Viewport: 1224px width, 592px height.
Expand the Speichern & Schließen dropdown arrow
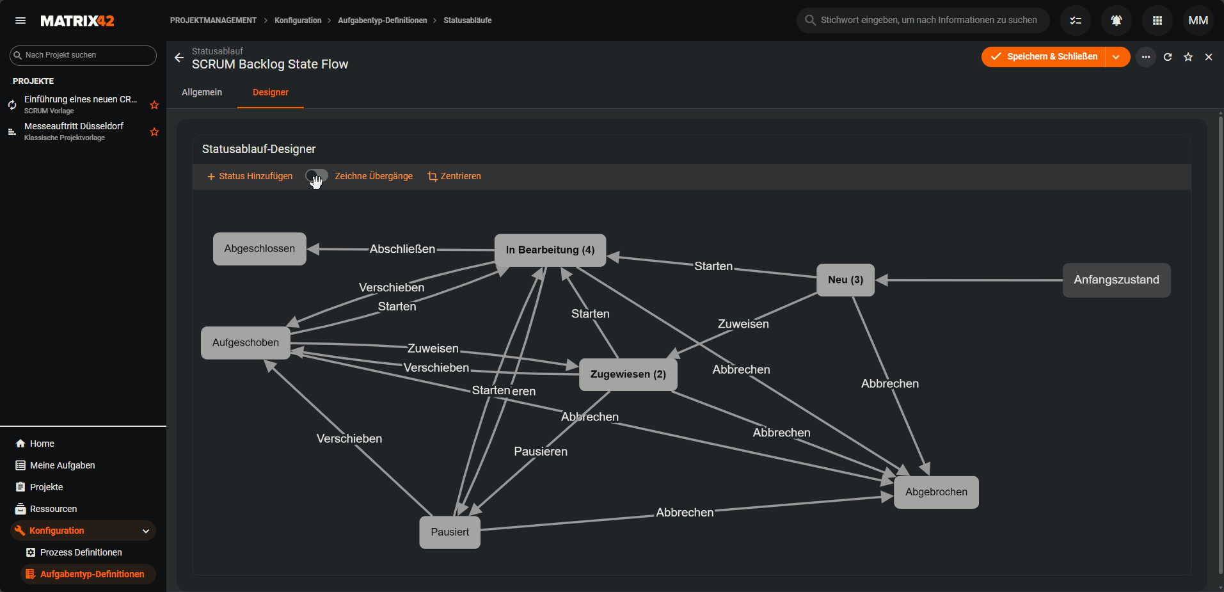click(x=1117, y=57)
